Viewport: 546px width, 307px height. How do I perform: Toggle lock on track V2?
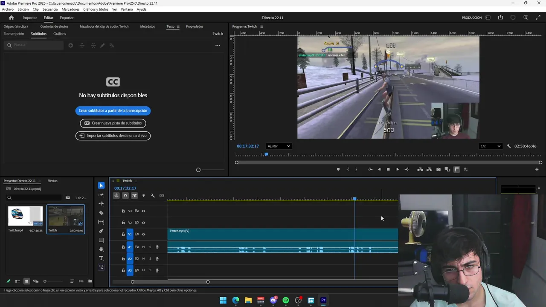123,223
